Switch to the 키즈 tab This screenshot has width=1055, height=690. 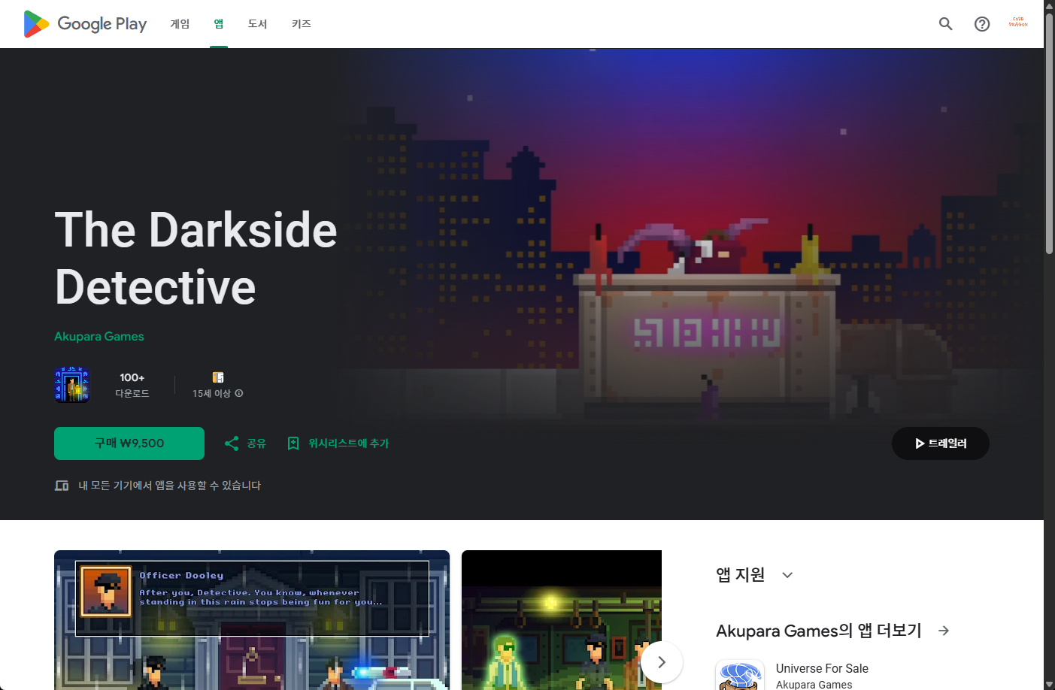point(302,24)
